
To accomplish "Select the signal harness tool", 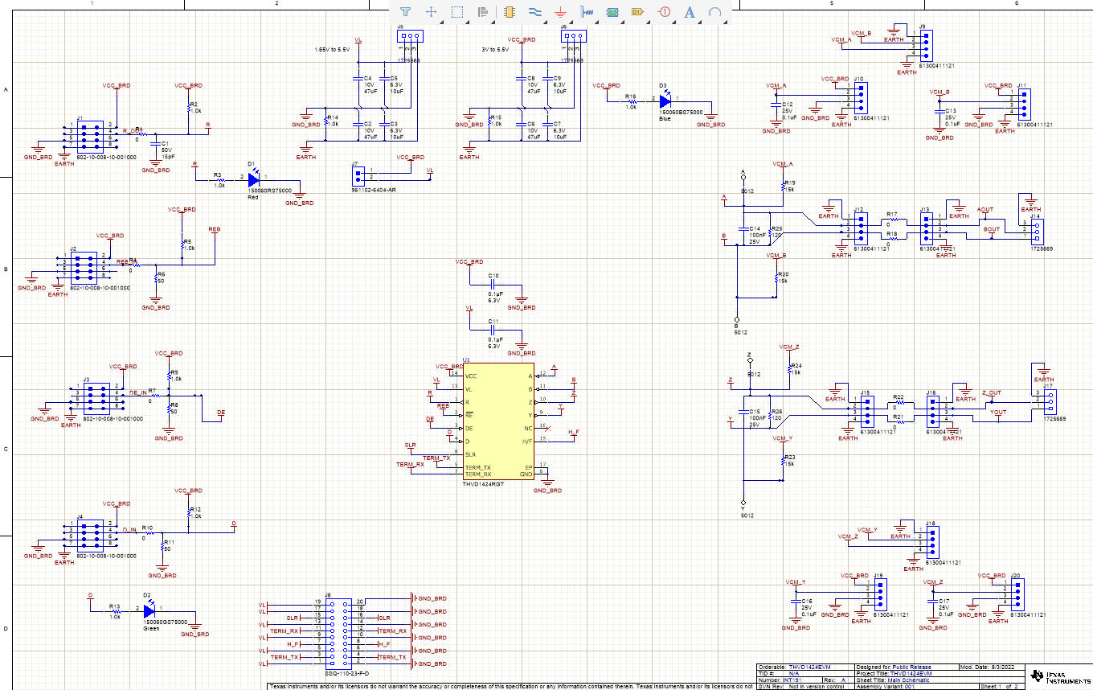I will click(x=586, y=12).
